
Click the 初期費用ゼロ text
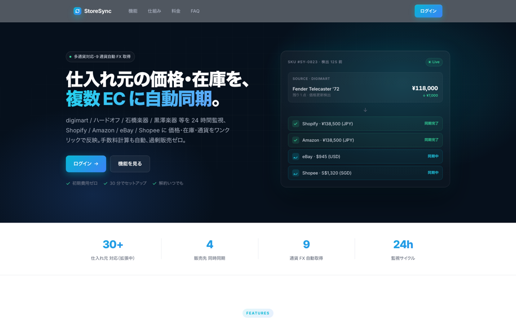85,183
